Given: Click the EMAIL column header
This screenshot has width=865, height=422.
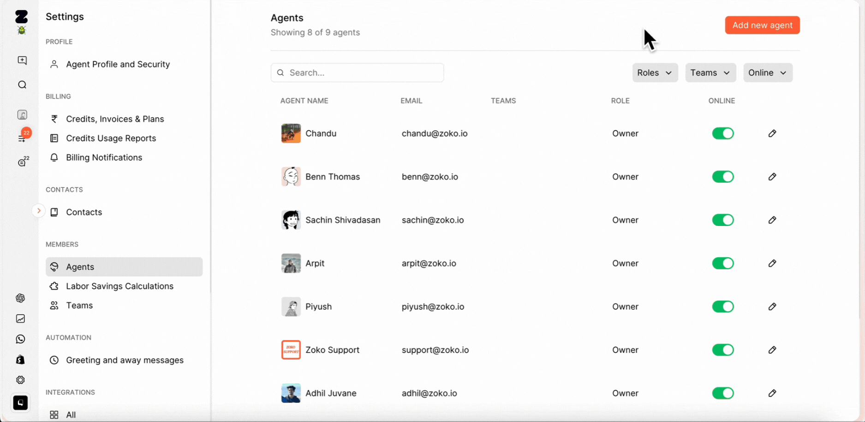Looking at the screenshot, I should (412, 101).
